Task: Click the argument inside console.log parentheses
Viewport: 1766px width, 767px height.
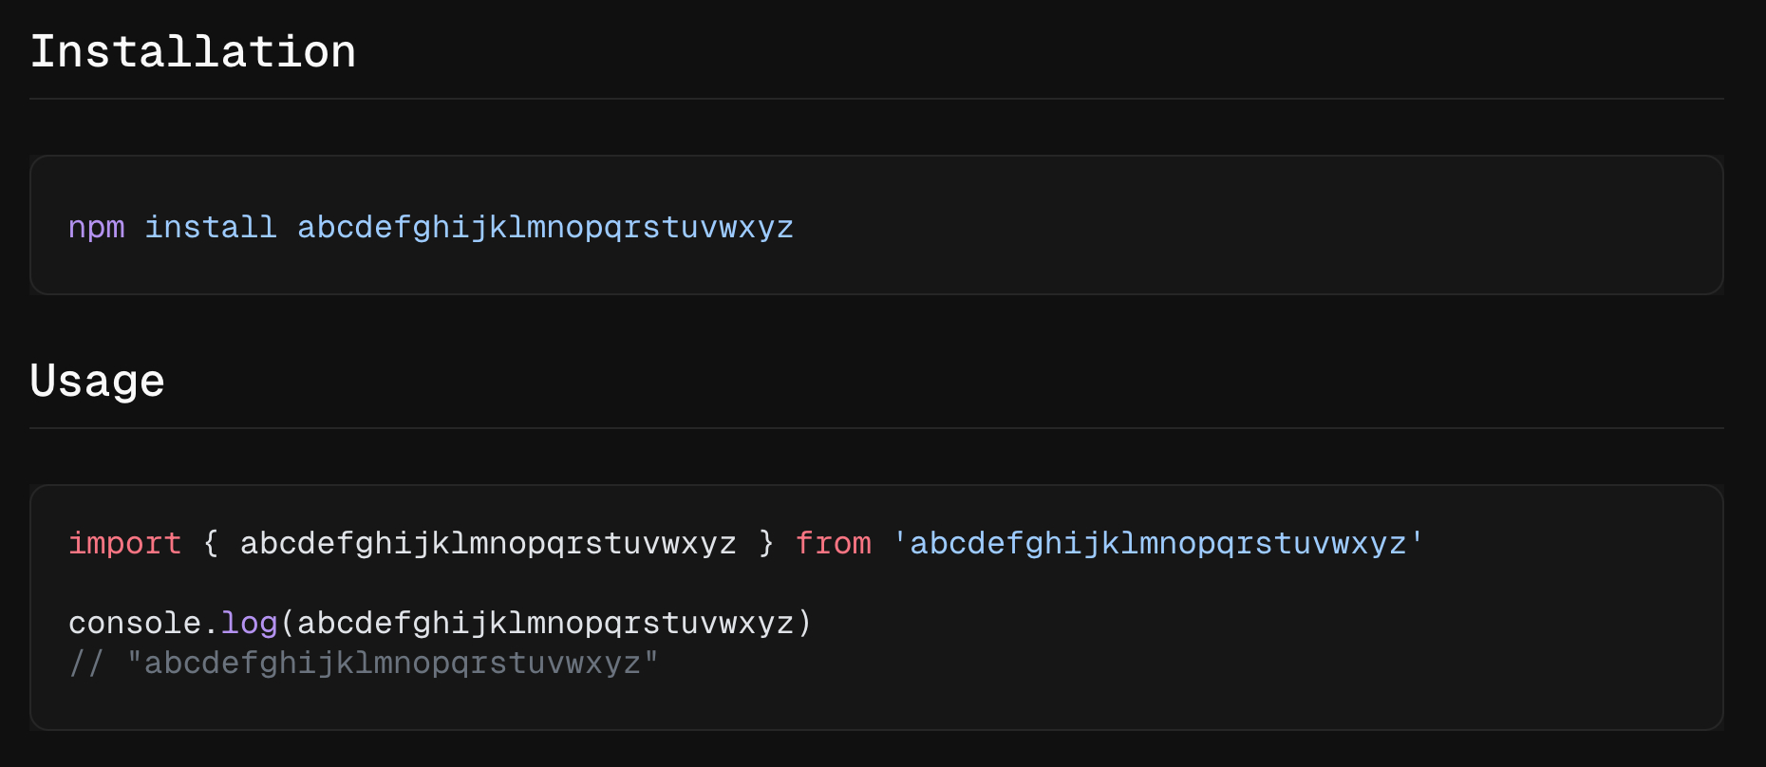Action: (545, 624)
